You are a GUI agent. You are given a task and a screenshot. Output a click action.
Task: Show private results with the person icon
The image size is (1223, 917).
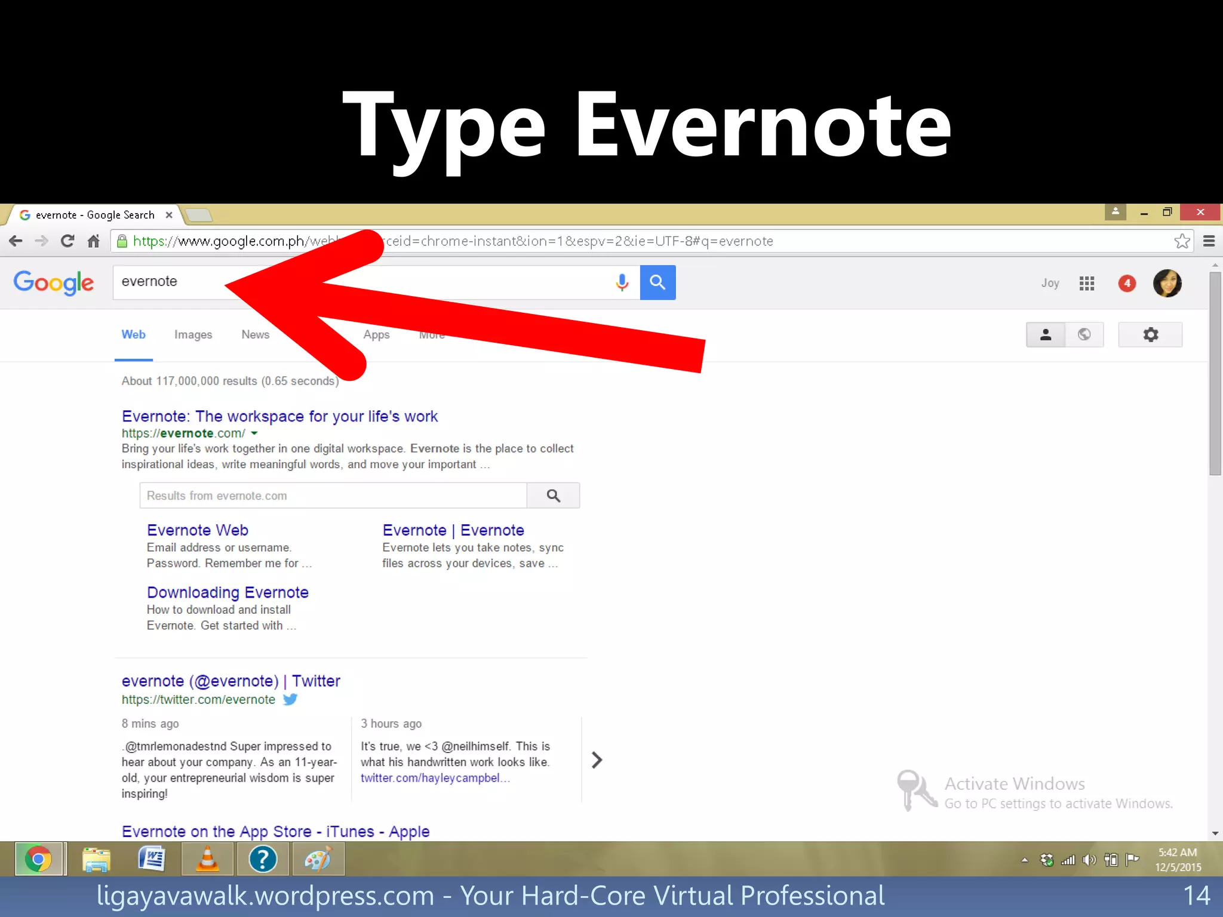tap(1046, 335)
